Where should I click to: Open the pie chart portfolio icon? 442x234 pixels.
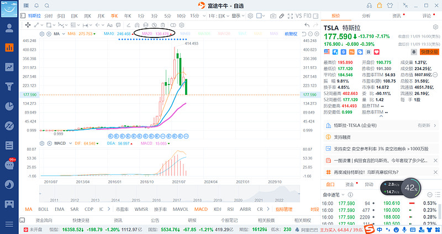[x=9, y=106]
